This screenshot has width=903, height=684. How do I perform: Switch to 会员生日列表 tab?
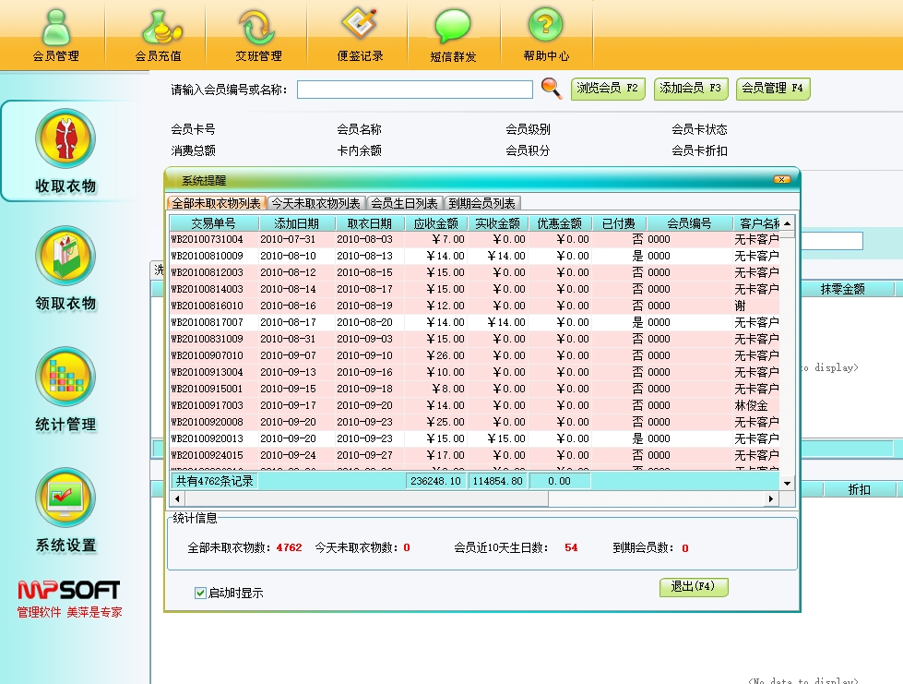point(404,203)
